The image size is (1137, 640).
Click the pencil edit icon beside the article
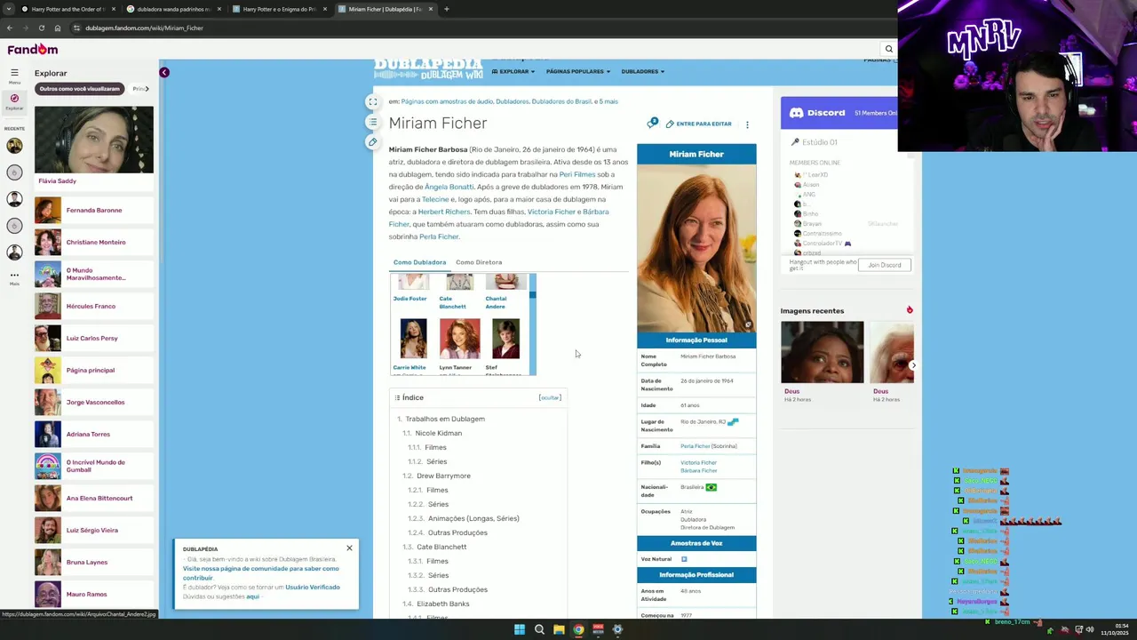[x=372, y=141]
